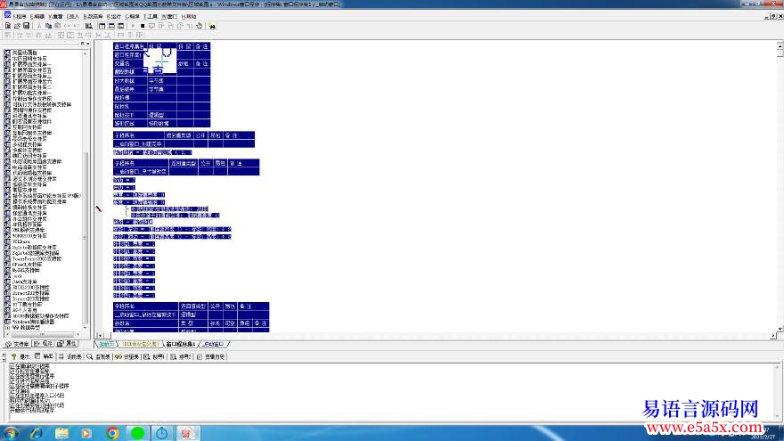
Task: Select the 属性 tab in left panel
Action: (x=68, y=343)
